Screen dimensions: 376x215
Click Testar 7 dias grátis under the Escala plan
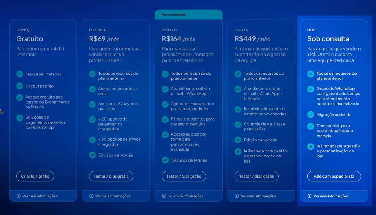256,176
